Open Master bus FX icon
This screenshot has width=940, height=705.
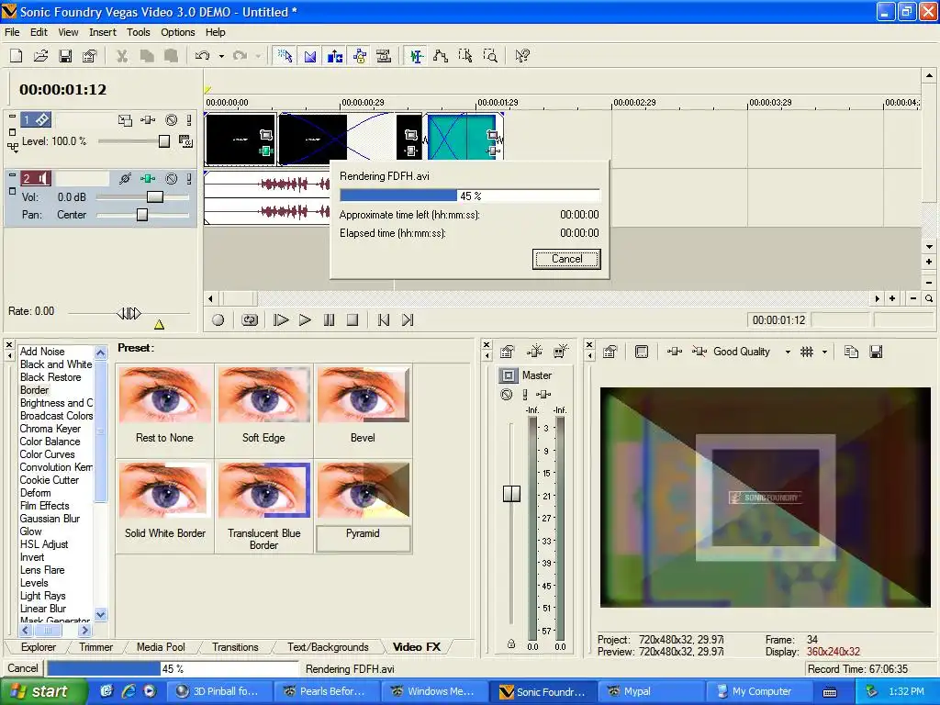coord(543,394)
